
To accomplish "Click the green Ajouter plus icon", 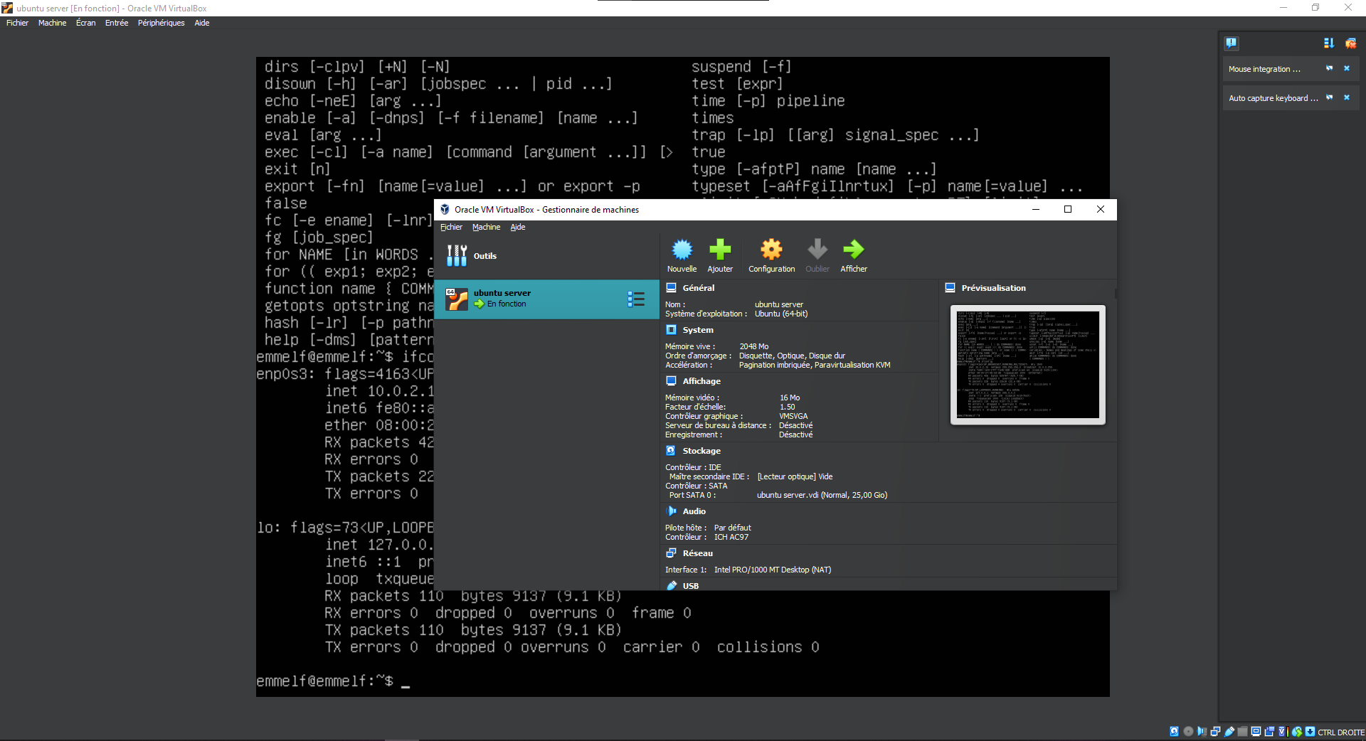I will pos(720,250).
